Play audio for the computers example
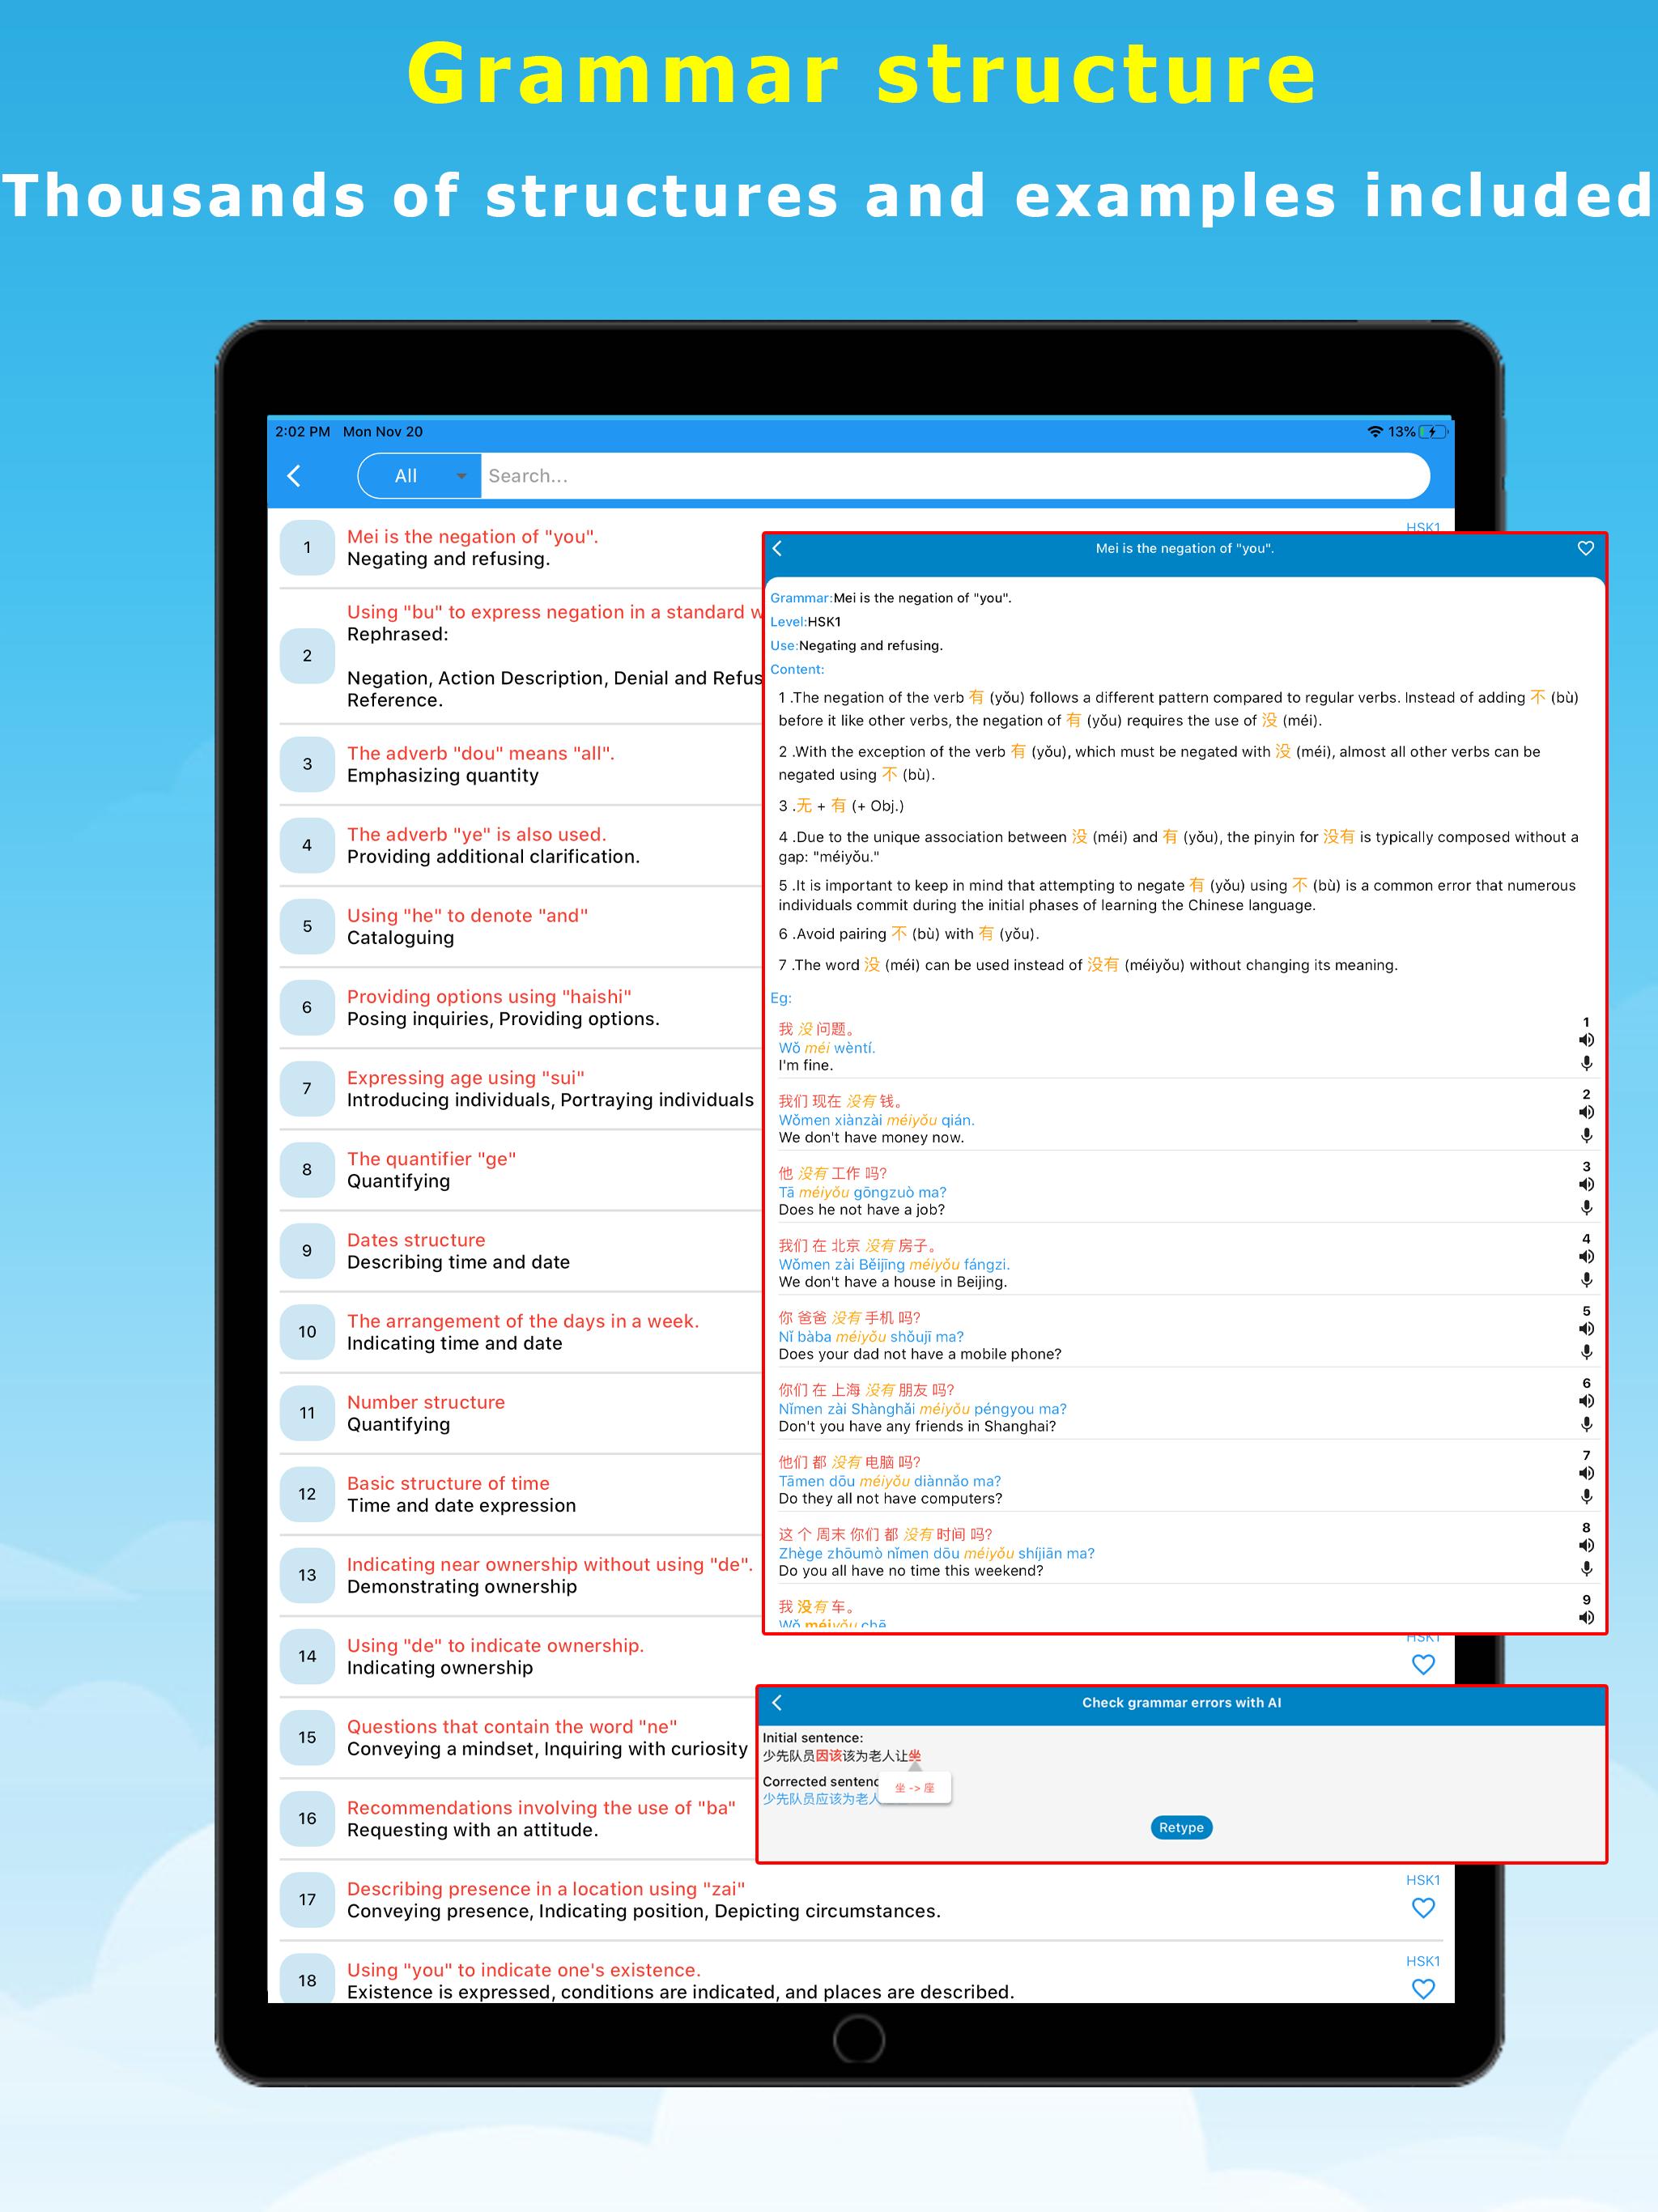 (1586, 1473)
